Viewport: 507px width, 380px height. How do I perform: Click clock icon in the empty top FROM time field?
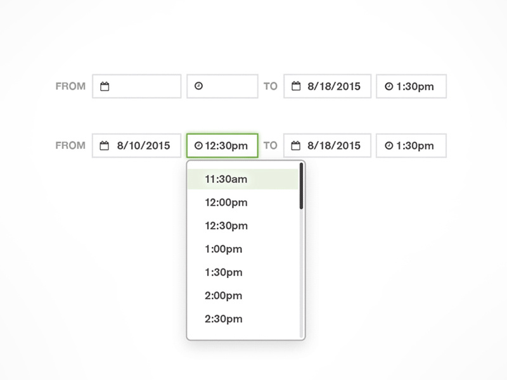point(198,86)
